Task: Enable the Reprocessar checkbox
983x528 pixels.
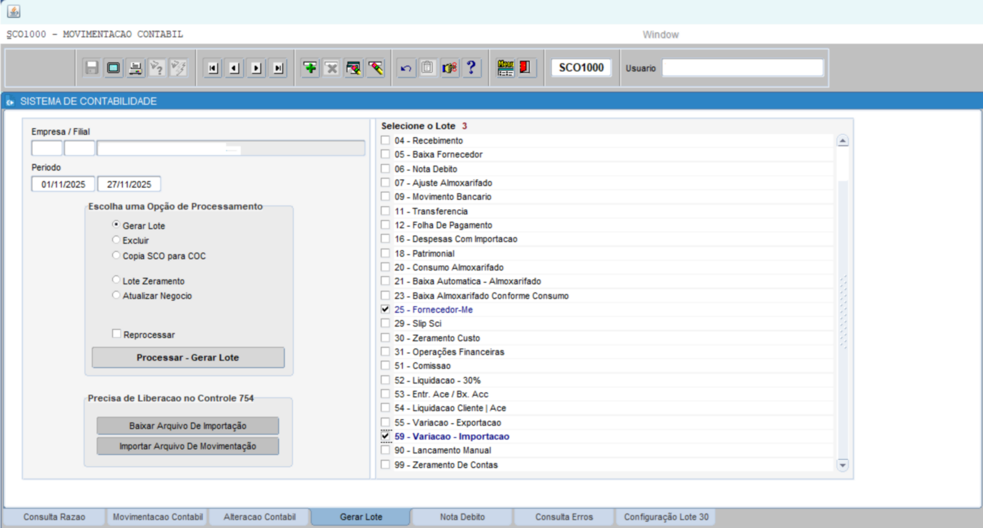Action: coord(116,334)
